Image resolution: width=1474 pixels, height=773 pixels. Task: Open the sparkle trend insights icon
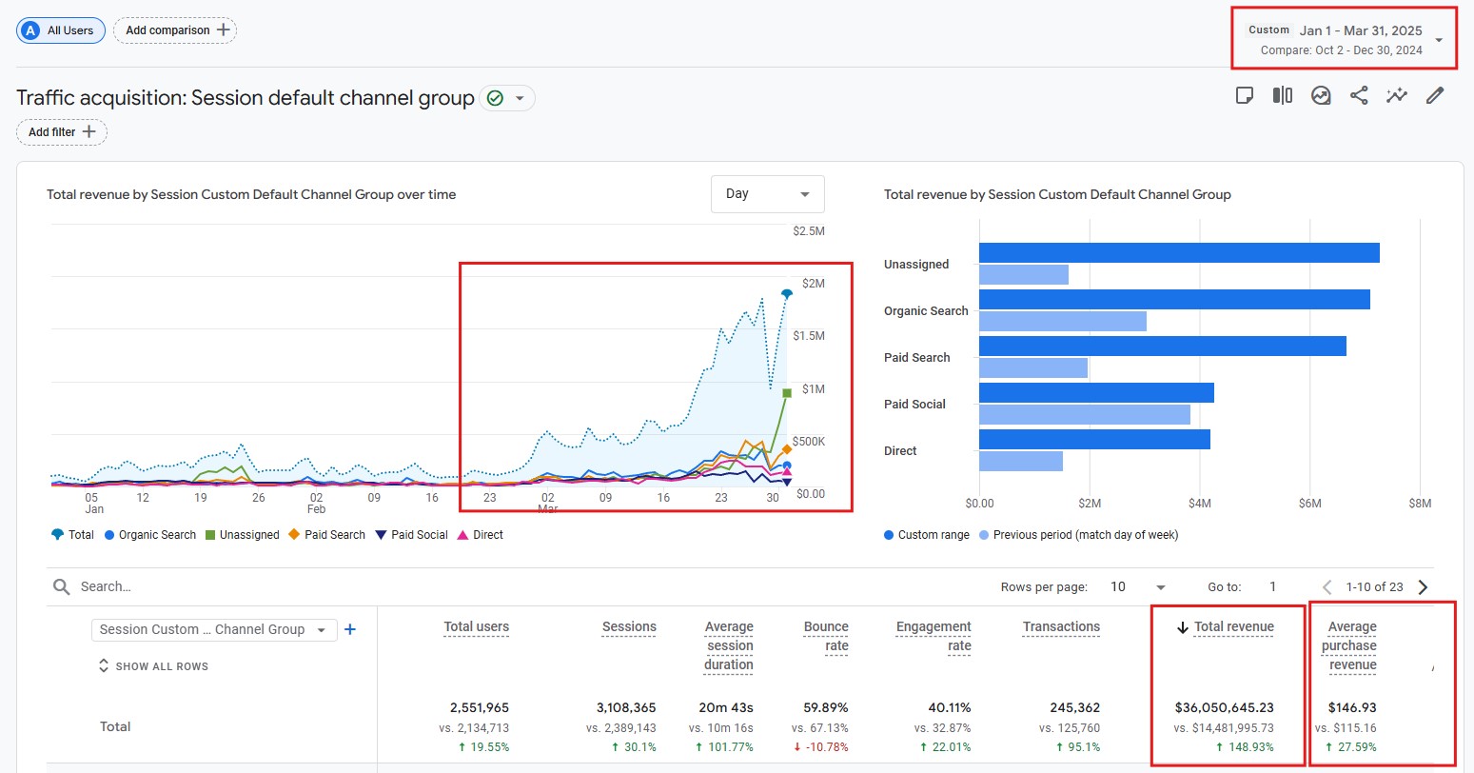1397,95
